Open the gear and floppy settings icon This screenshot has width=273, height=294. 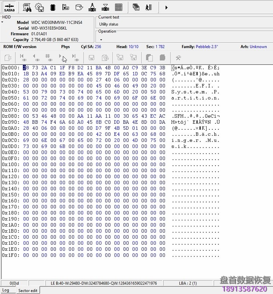tap(40, 8)
